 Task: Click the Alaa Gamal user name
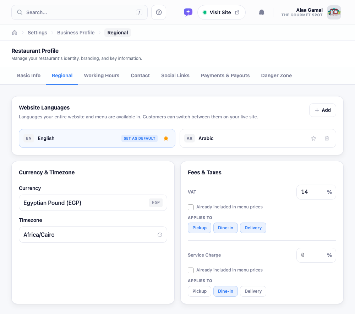[x=309, y=10]
